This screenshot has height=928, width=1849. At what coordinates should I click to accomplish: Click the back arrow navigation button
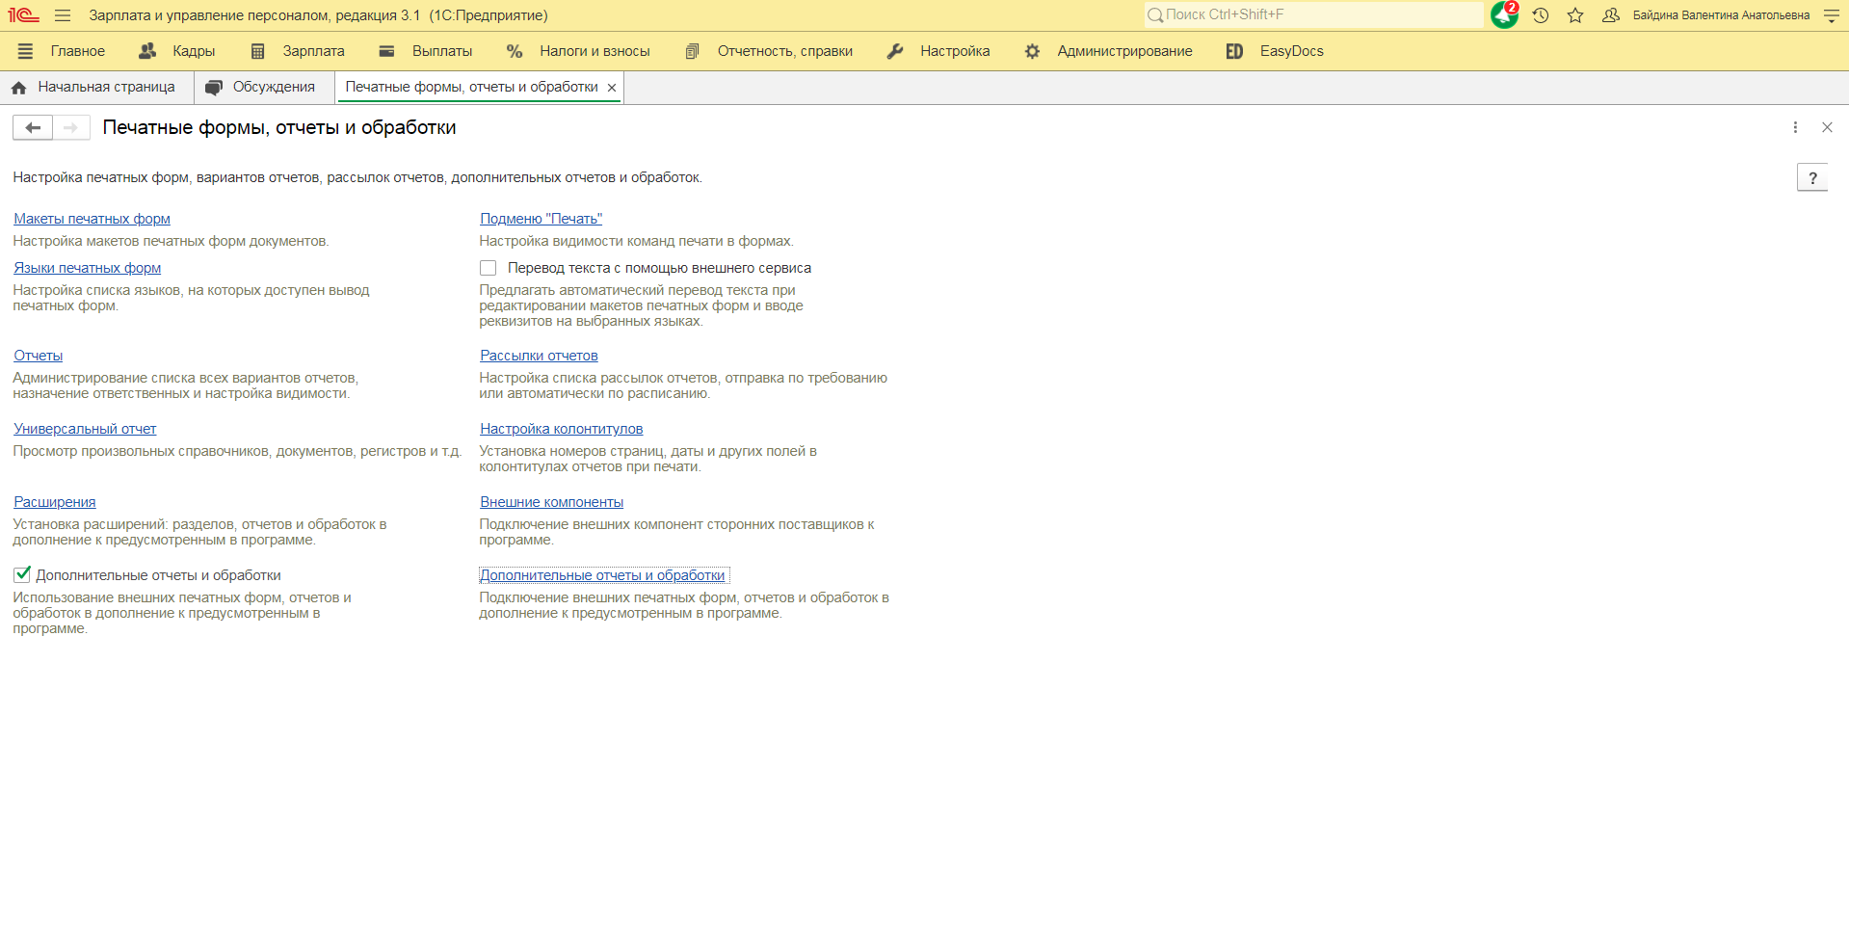(33, 127)
